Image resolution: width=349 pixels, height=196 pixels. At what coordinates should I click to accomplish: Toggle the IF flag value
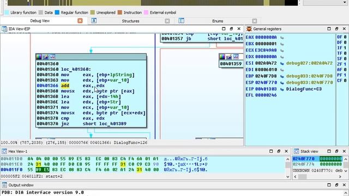click(345, 48)
